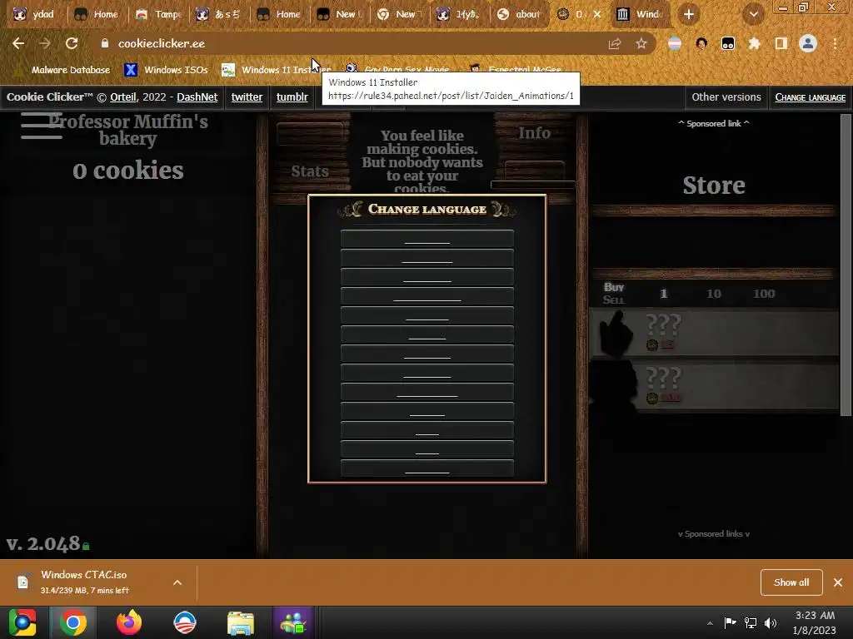
Task: Click the striped flag extension icon
Action: (x=675, y=44)
